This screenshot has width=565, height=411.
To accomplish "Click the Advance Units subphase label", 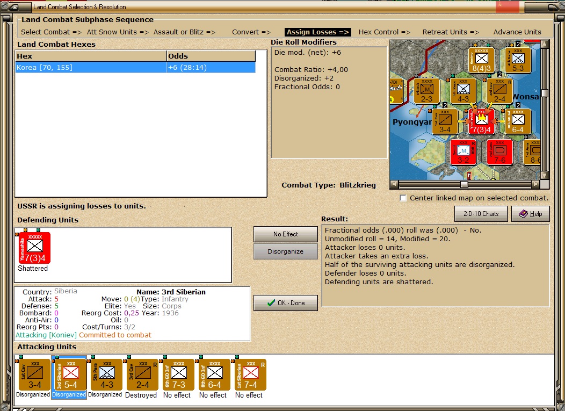I will (517, 32).
